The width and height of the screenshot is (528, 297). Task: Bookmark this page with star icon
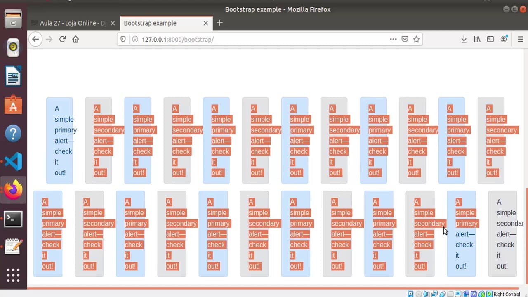coord(416,39)
